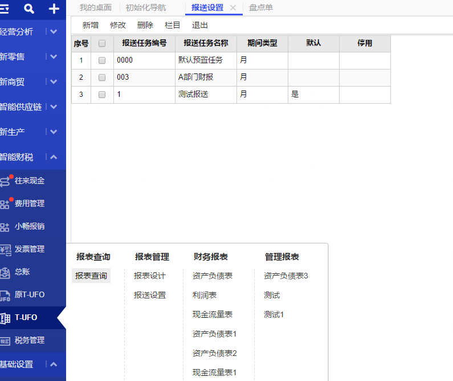Click the 栏目 toolbar button
Screen dimensions: 453x381
coord(173,25)
